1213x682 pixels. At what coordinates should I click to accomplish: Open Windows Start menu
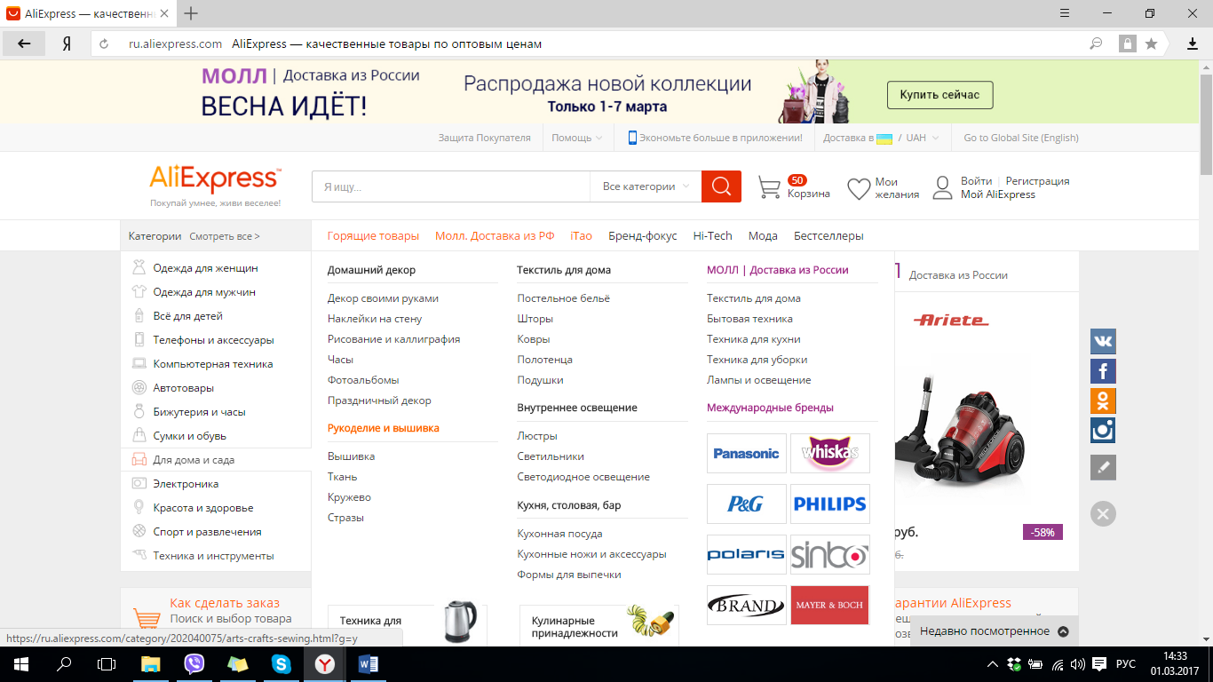coord(20,664)
